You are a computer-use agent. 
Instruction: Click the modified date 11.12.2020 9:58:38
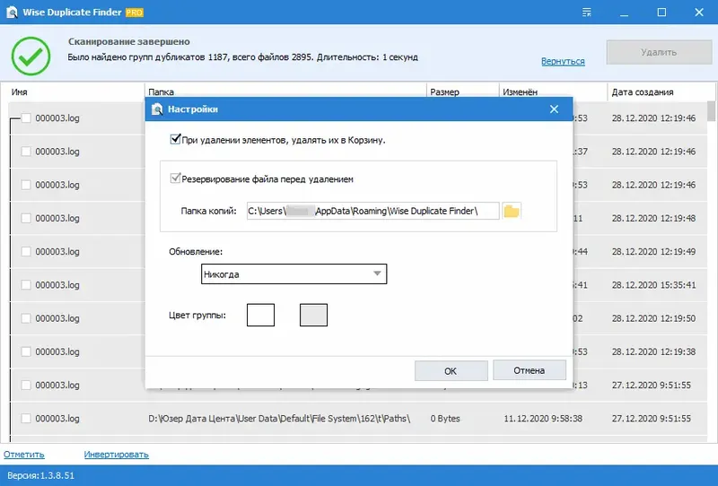[x=543, y=419]
